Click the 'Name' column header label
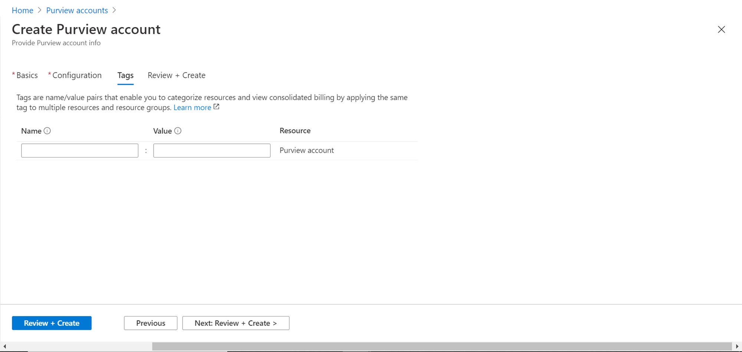This screenshot has height=352, width=742. tap(31, 131)
